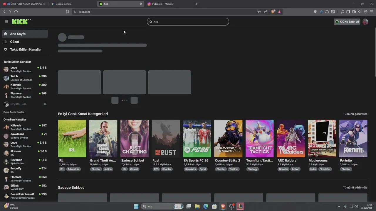Click the Tactical tag under Counter-Strike 2
This screenshot has width=376, height=211.
pos(234,169)
